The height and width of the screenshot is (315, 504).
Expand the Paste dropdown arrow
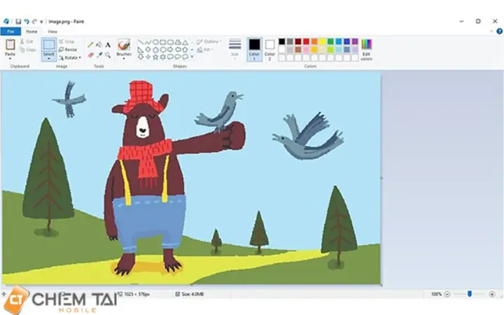tap(10, 59)
